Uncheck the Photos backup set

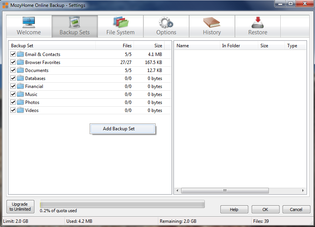[x=13, y=102]
